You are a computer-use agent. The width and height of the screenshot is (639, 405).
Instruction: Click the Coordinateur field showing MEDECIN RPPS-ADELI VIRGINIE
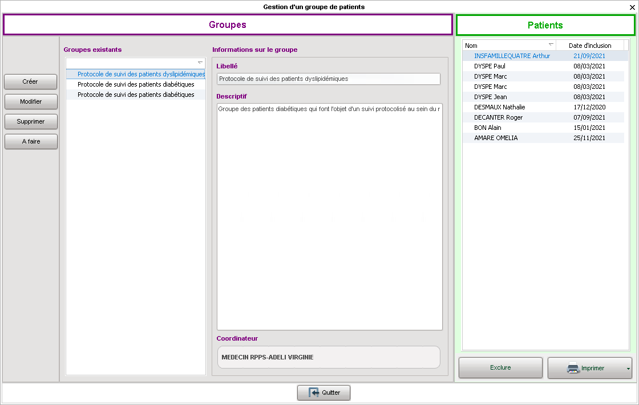(329, 357)
